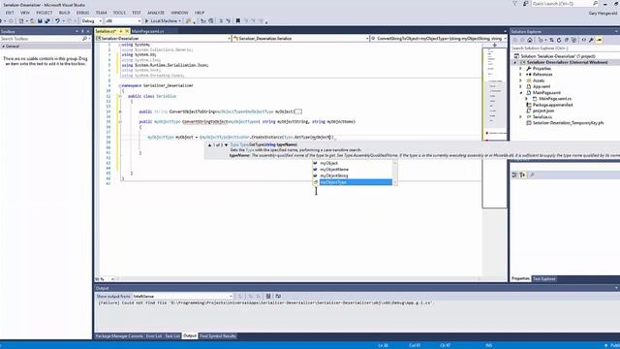Image resolution: width=620 pixels, height=349 pixels.
Task: Toggle Toolbox auto-hide pin
Action: pos(82,31)
